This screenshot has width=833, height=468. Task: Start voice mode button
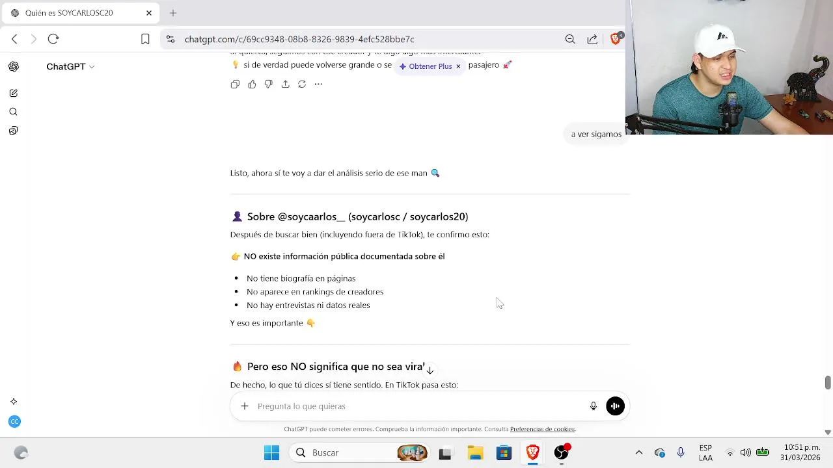tap(615, 406)
